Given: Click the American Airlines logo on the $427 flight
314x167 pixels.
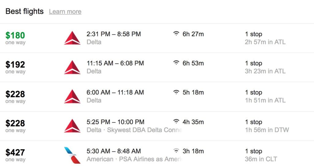Looking at the screenshot, I should pos(72,155).
